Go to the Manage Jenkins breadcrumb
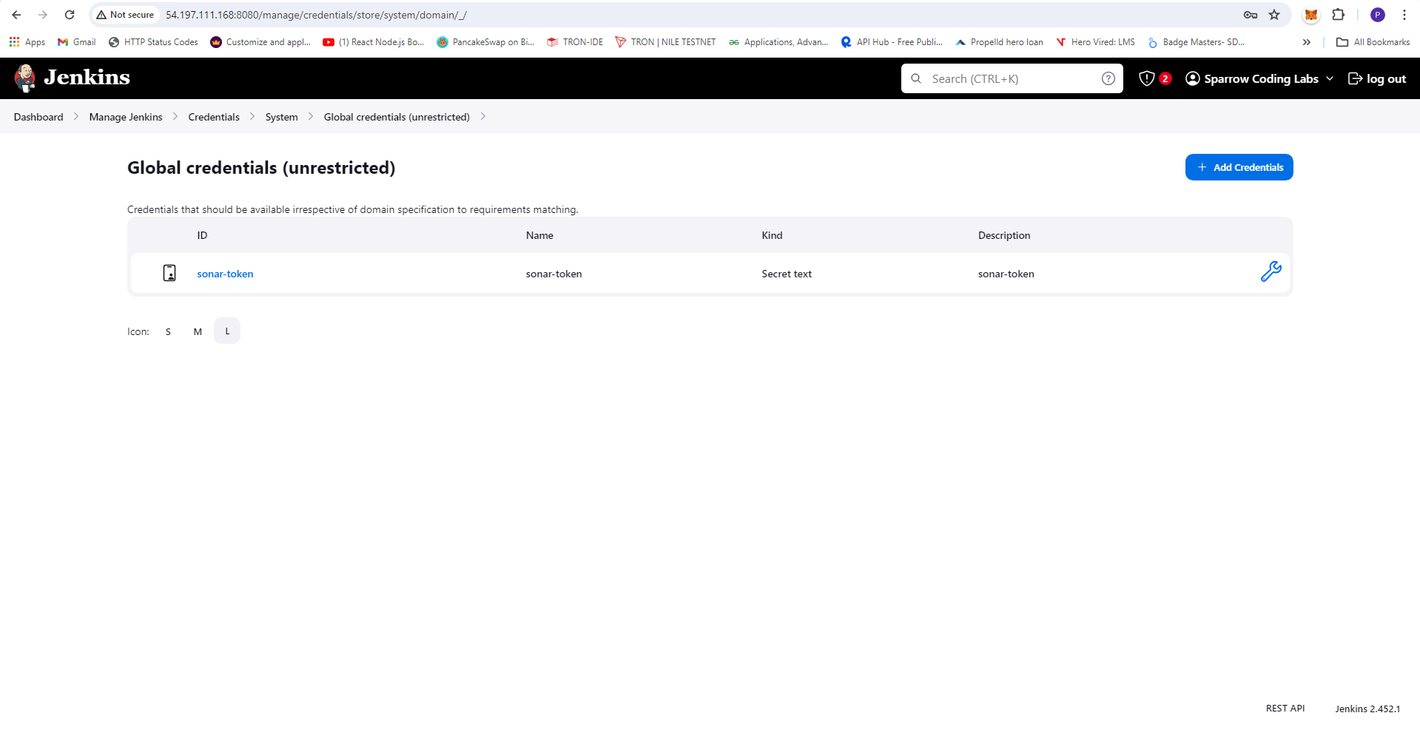Viewport: 1420px width, 730px height. [126, 117]
